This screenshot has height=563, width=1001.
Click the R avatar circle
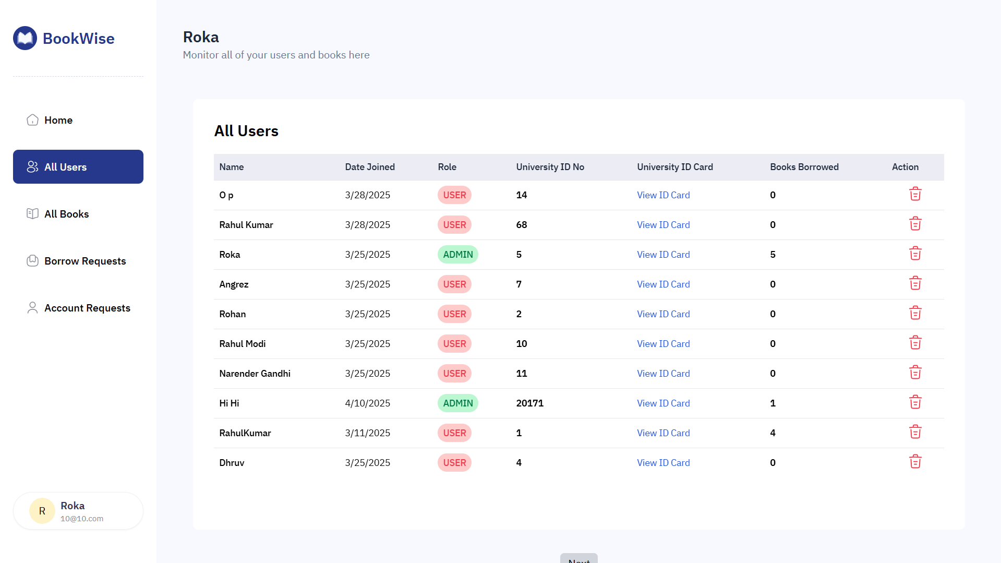(x=42, y=510)
